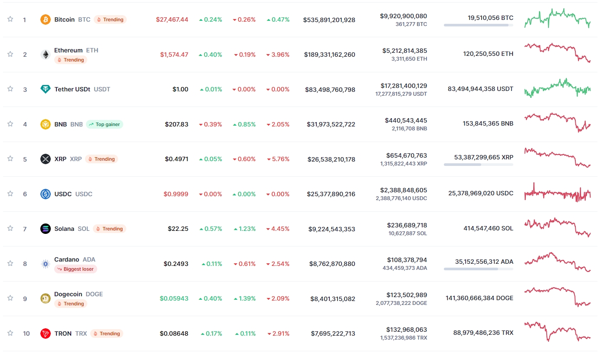Click Cardano Biggest loser badge
604x353 pixels.
tap(75, 269)
